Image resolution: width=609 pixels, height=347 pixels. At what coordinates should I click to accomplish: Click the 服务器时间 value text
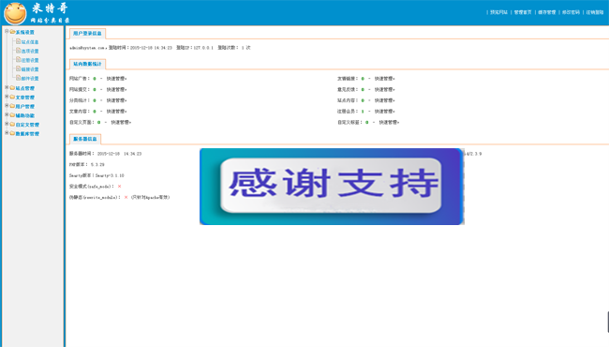pyautogui.click(x=119, y=154)
